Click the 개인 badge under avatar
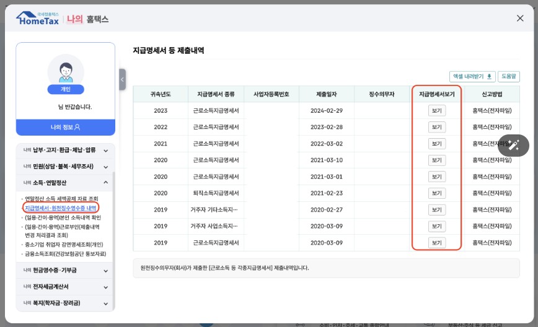 pyautogui.click(x=66, y=89)
